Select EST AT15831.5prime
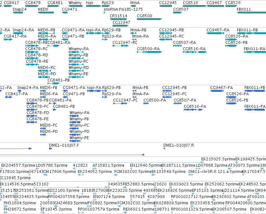Viewport: 266px width, 214px height. (108, 165)
